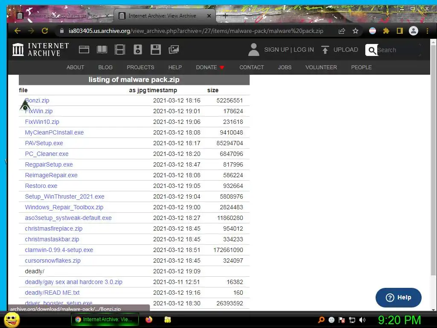Click LOG IN link
The width and height of the screenshot is (437, 328).
coord(303,50)
